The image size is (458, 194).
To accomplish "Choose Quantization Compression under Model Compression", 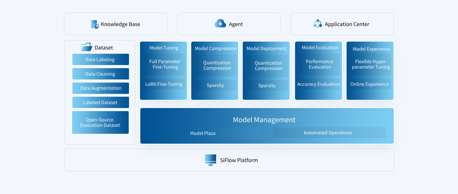I will coord(216,66).
